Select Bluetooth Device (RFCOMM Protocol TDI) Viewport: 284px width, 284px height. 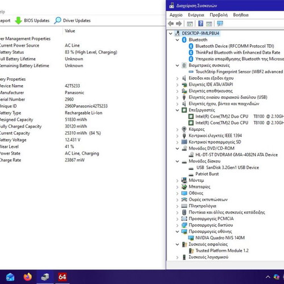[x=235, y=46]
